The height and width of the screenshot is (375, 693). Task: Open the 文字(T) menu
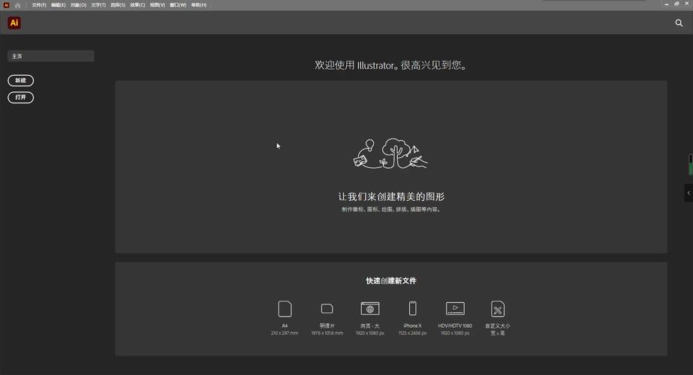(x=98, y=4)
